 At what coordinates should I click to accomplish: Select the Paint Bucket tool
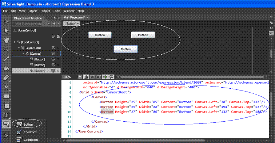coord(6,68)
